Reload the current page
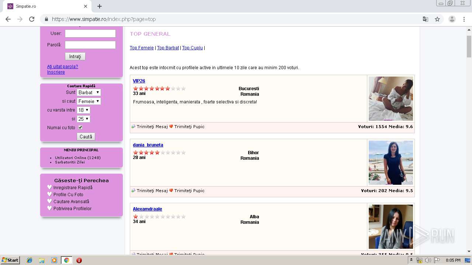This screenshot has height=265, width=472. [32, 19]
